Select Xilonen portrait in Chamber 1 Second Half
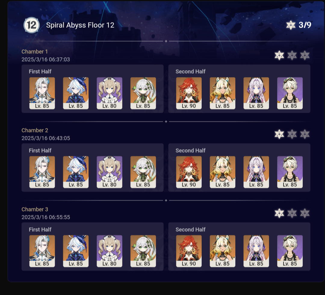 tap(222, 93)
